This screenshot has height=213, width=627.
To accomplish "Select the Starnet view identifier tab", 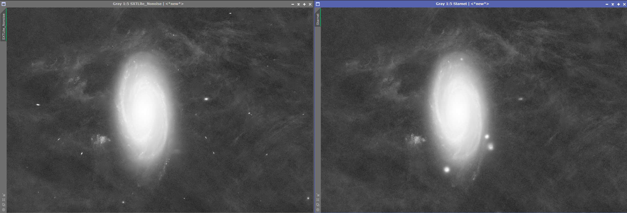I will (318, 19).
